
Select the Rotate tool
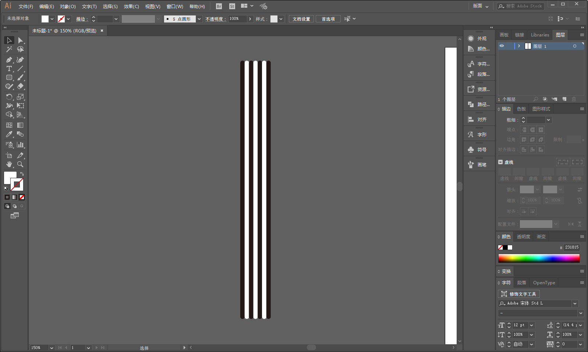point(9,97)
